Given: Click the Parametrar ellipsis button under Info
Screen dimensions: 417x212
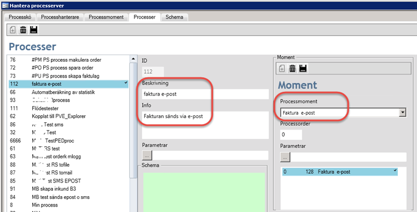Looking at the screenshot, I should tap(147, 156).
